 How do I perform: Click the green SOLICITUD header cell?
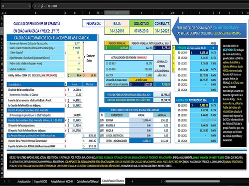coord(141,23)
